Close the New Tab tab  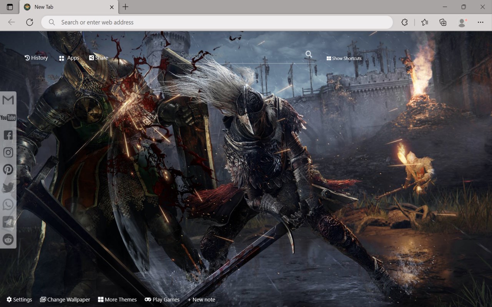click(x=112, y=7)
